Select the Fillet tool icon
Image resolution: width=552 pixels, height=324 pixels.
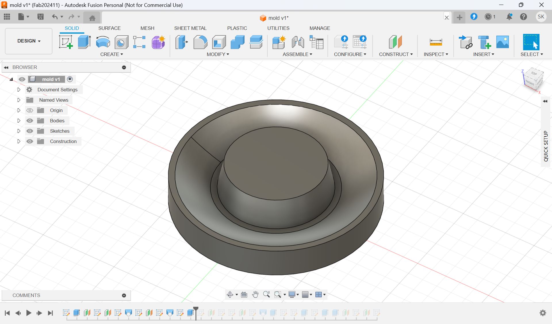(200, 42)
